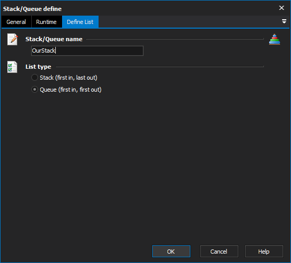Click the pencil notepad icon beside Stack/Queue name
This screenshot has width=291, height=263.
point(13,39)
